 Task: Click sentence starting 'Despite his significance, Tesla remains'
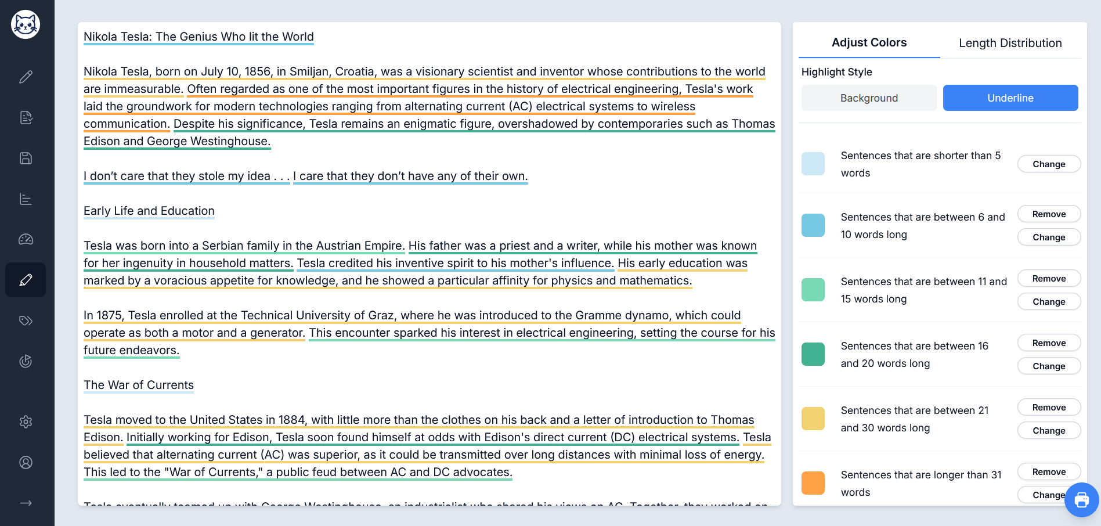pos(474,124)
